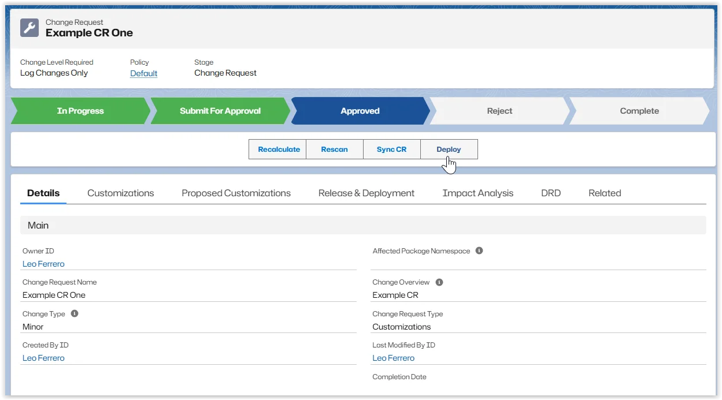Switch to the Customizations tab
The width and height of the screenshot is (722, 400).
(120, 193)
